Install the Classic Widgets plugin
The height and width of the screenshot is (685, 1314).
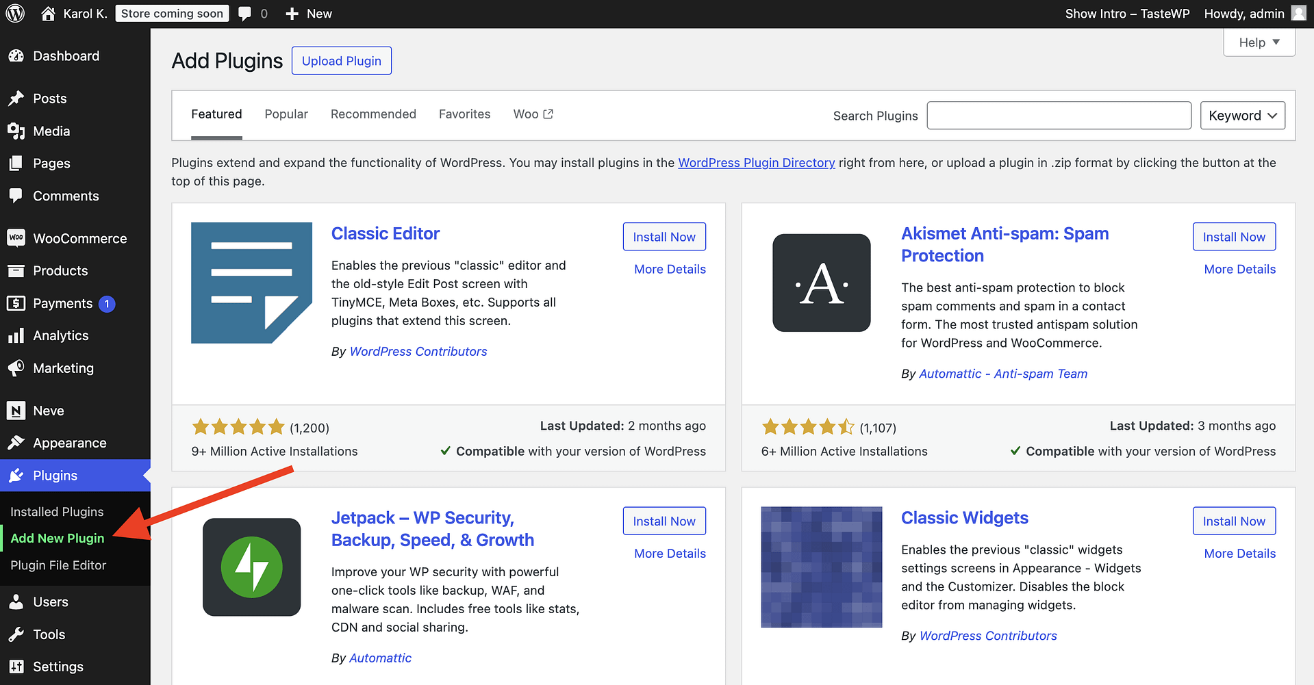[1234, 521]
